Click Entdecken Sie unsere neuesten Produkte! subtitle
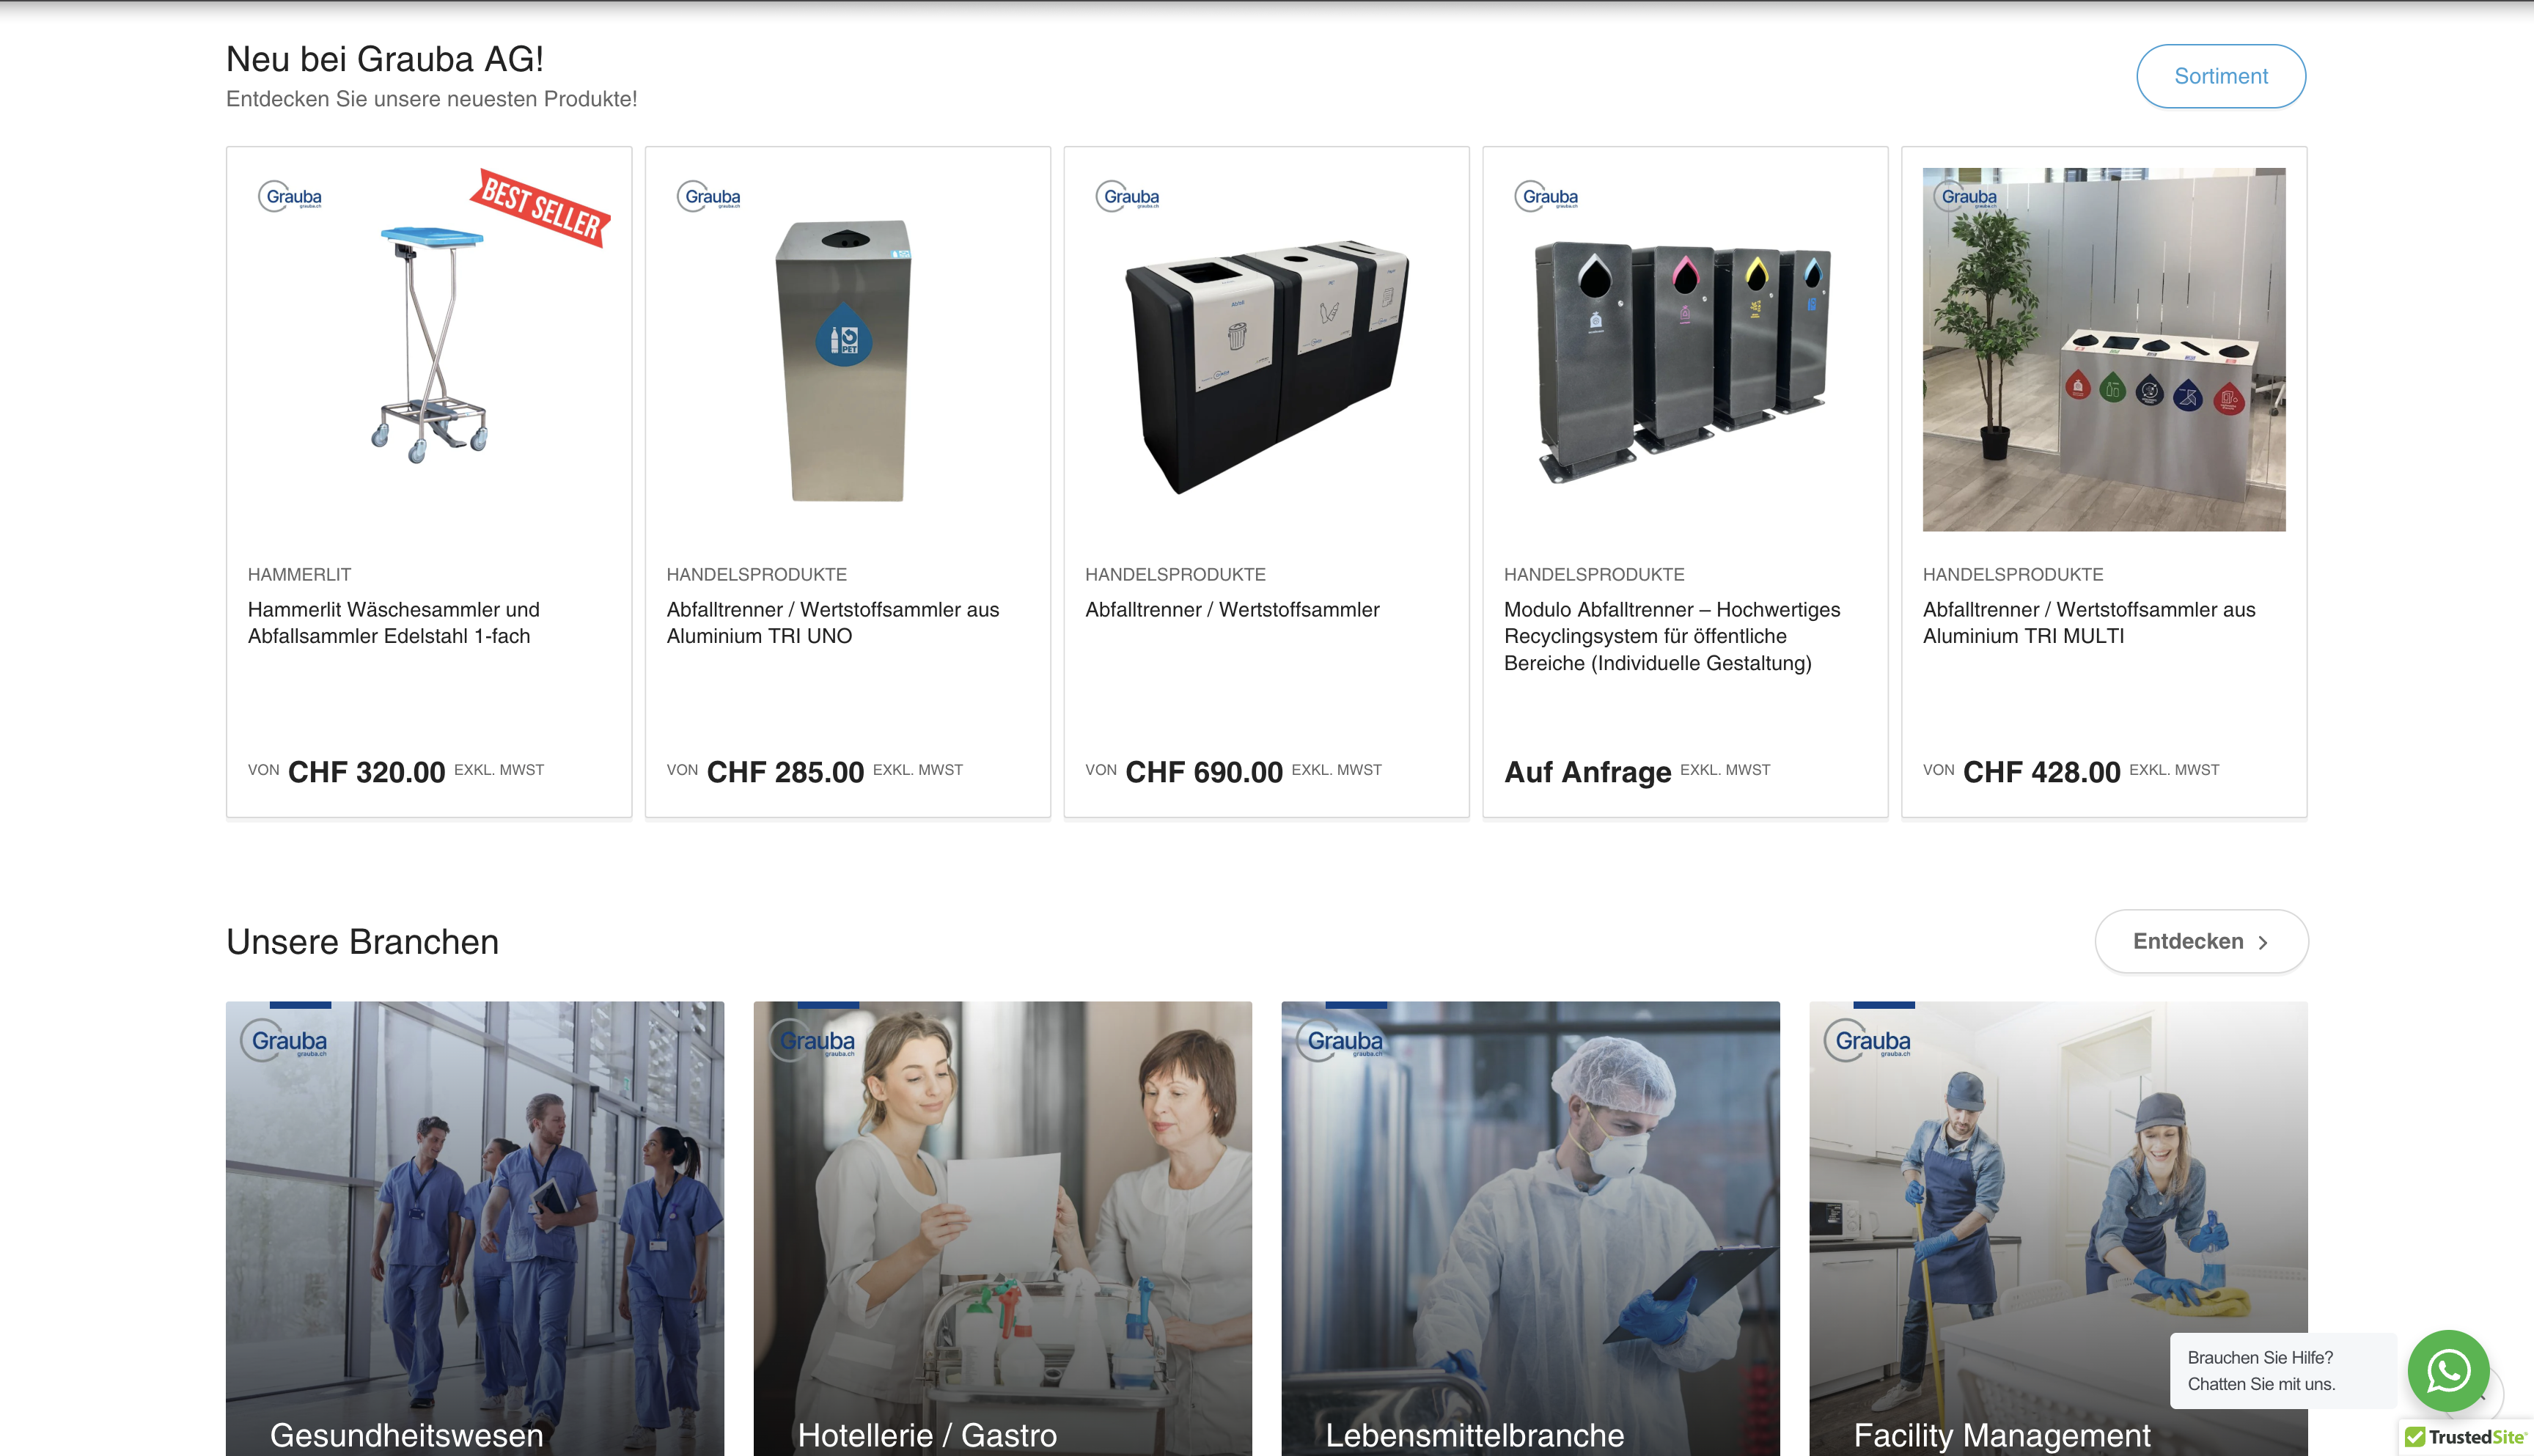Viewport: 2534px width, 1456px height. [x=431, y=99]
